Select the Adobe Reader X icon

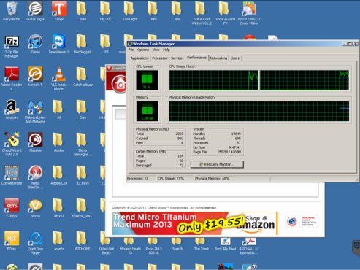point(12,78)
